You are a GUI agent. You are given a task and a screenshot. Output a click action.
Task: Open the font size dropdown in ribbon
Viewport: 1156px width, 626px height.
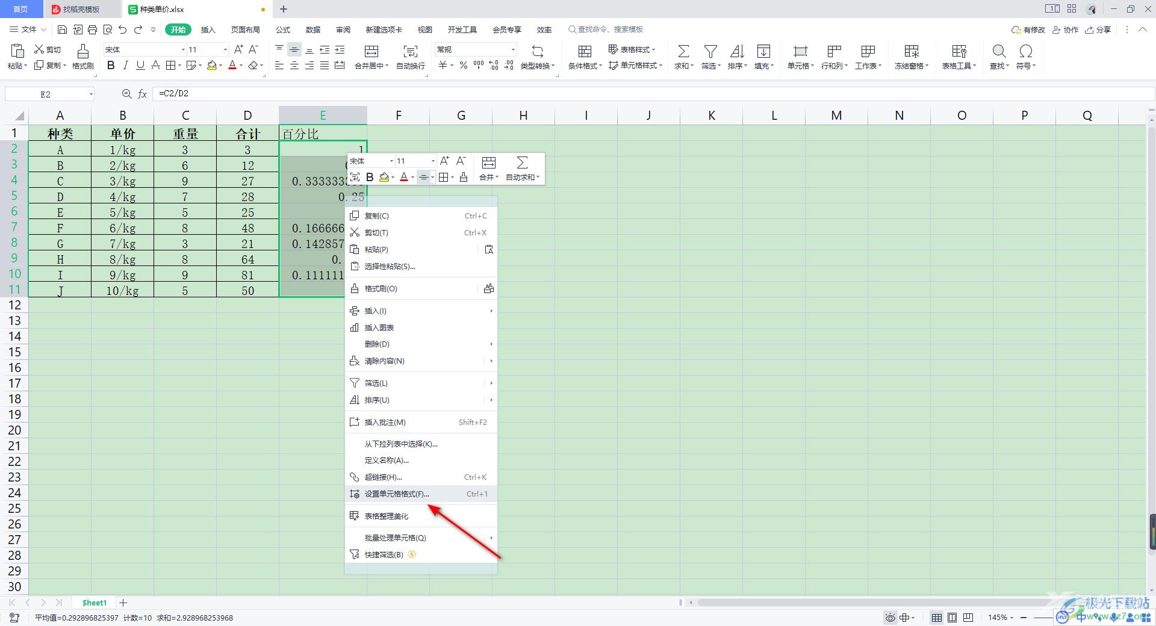point(225,49)
